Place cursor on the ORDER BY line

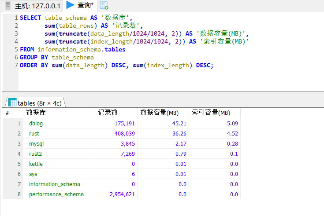116,66
